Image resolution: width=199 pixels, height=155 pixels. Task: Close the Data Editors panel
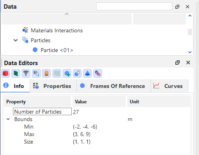pos(188,63)
